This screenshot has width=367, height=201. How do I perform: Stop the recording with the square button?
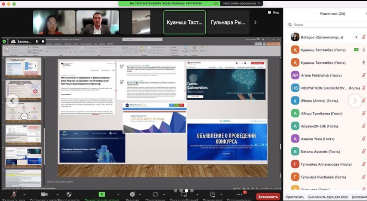43,41
